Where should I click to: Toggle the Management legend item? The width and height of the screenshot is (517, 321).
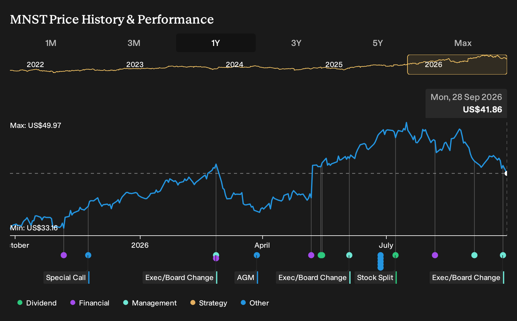[150, 303]
